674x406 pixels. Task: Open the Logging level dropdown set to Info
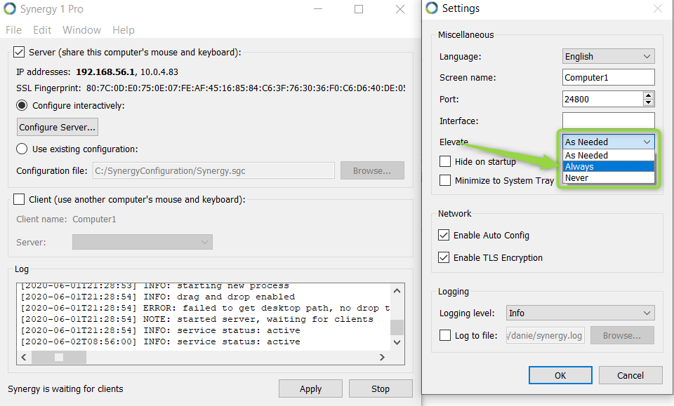coord(581,313)
